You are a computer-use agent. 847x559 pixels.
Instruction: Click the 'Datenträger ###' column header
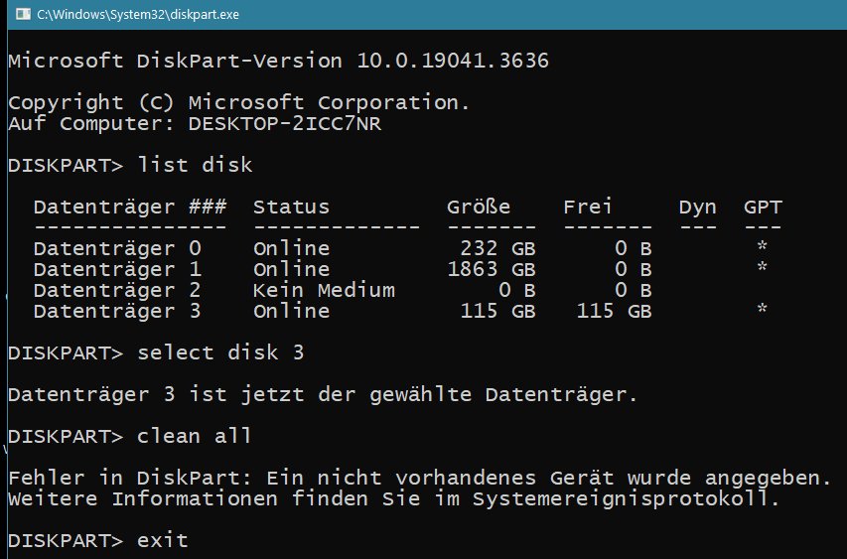tap(130, 208)
